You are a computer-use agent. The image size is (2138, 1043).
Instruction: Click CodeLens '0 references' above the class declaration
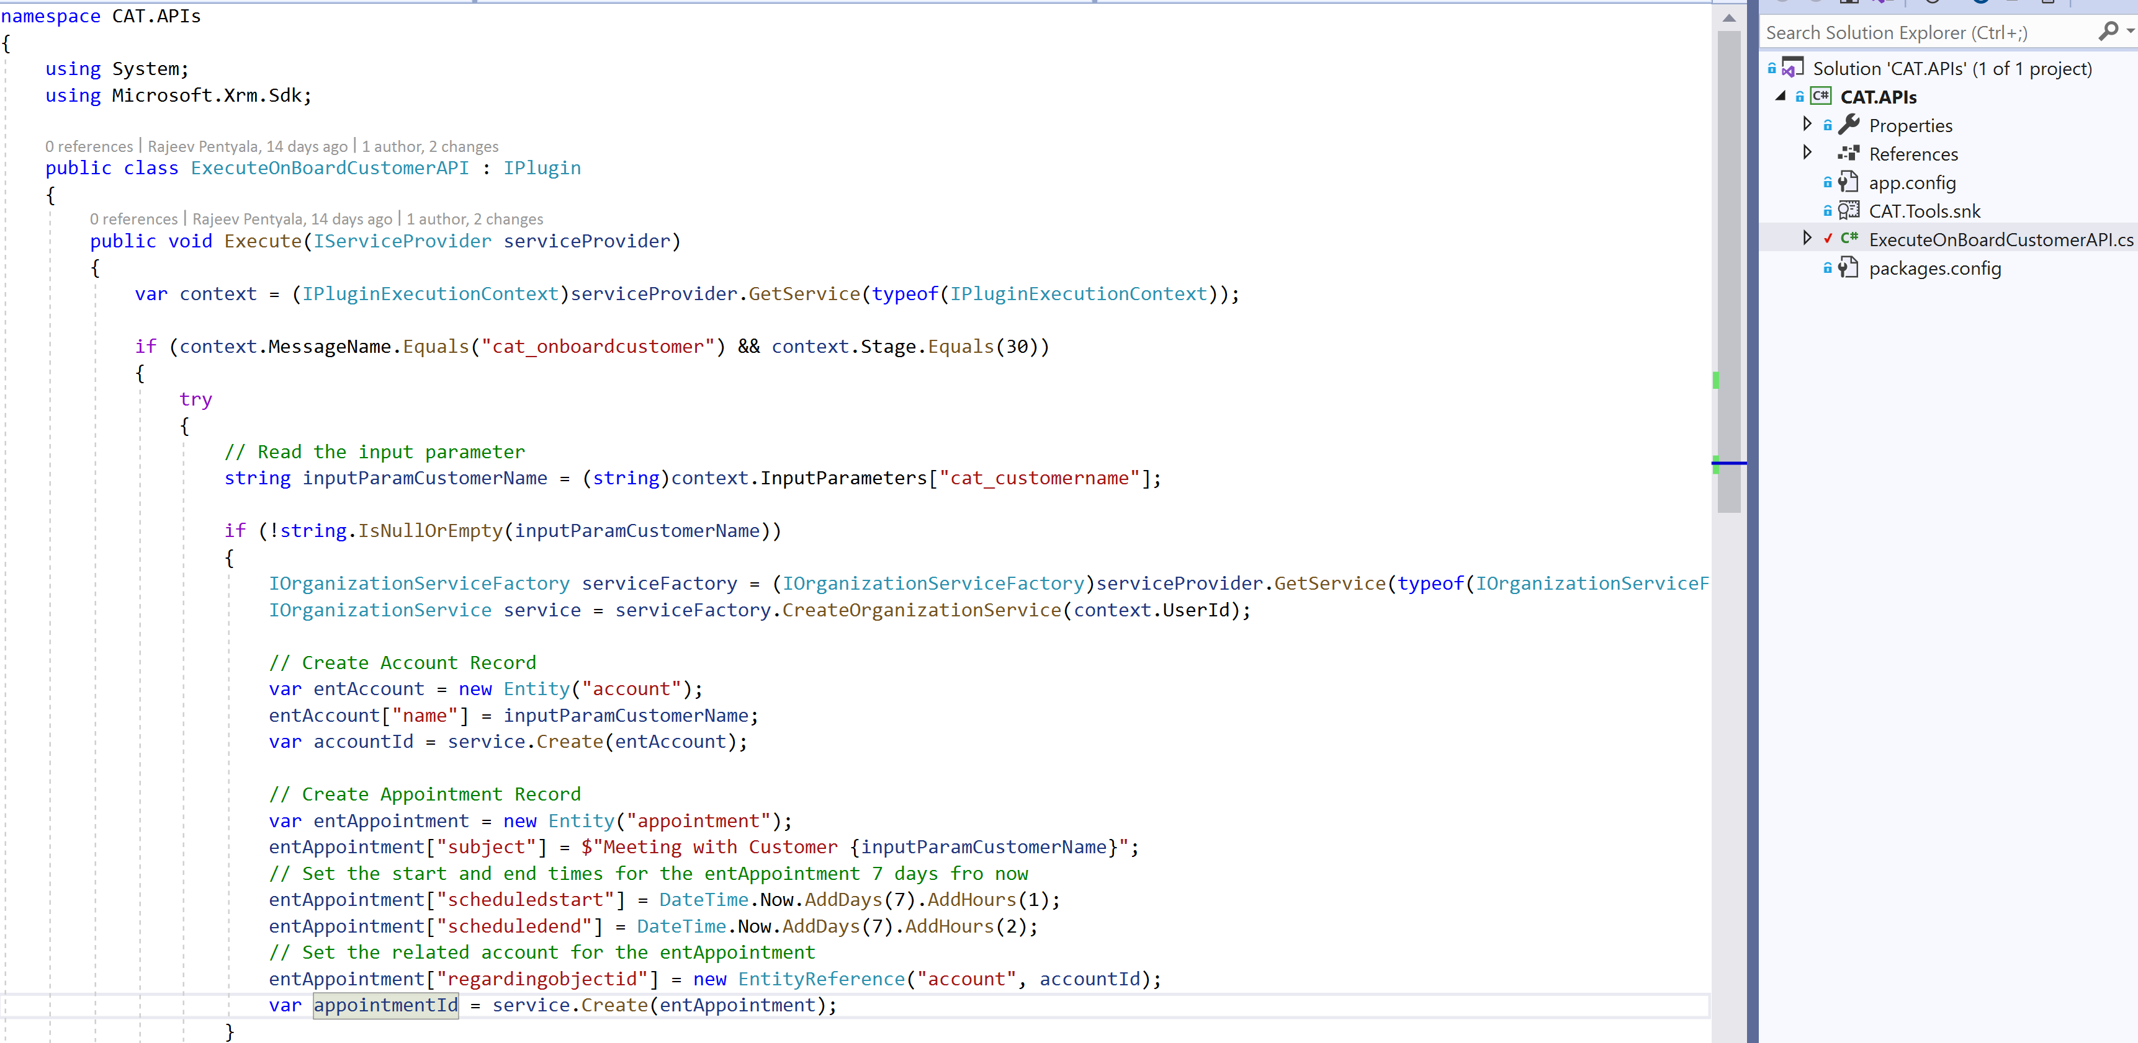pos(89,147)
